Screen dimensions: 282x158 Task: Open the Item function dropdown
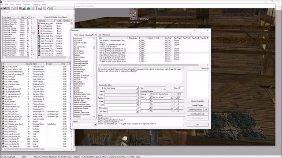[150, 97]
